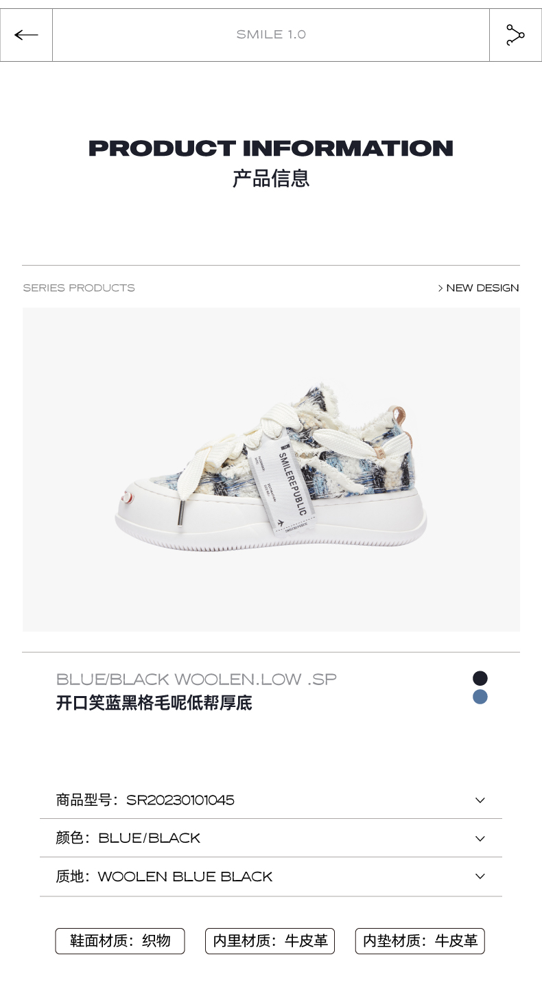
Task: Click the 商品型号 model number text
Action: (145, 800)
